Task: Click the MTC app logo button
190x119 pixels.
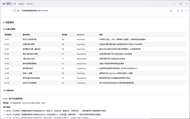Action: pos(7,4)
